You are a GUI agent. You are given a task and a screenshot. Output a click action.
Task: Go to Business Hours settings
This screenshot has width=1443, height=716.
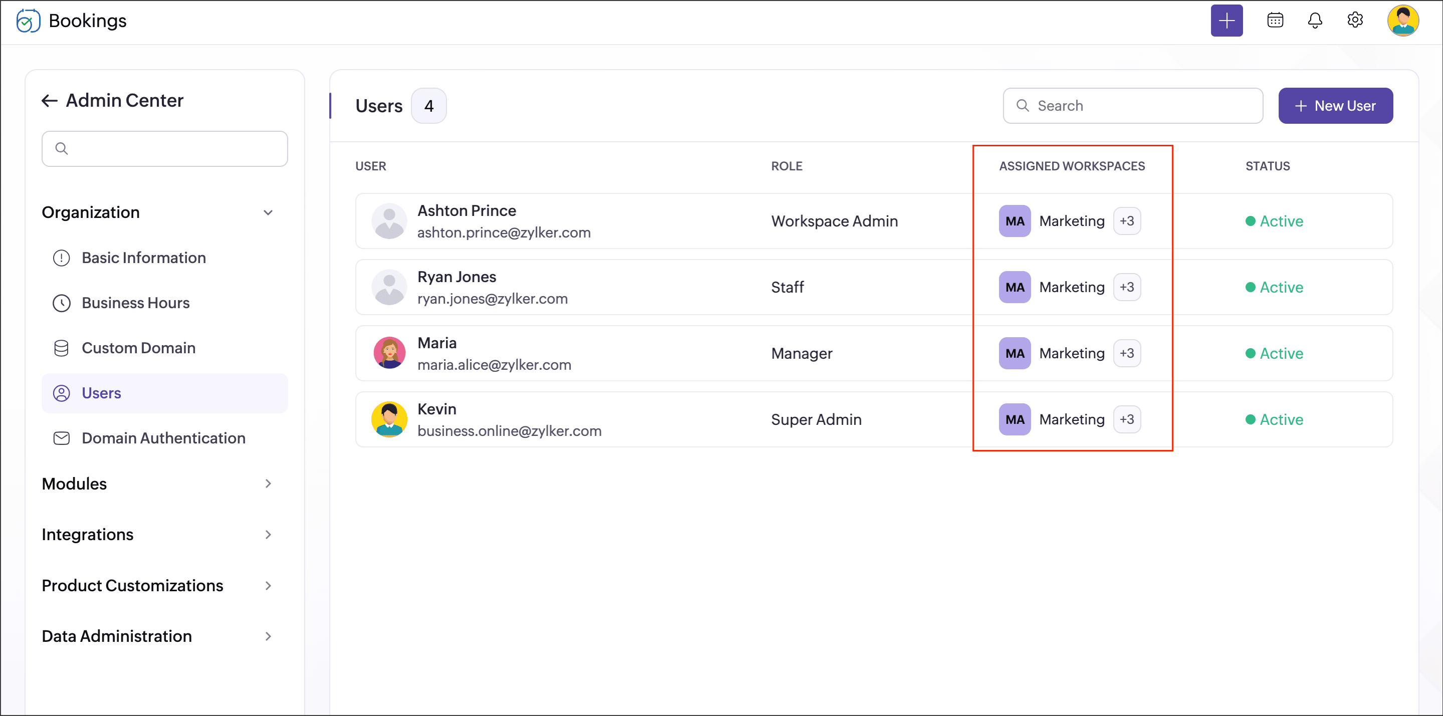click(135, 303)
